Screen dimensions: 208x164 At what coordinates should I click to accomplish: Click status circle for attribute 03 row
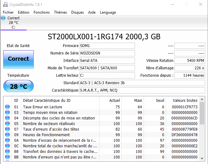click(x=7, y=112)
